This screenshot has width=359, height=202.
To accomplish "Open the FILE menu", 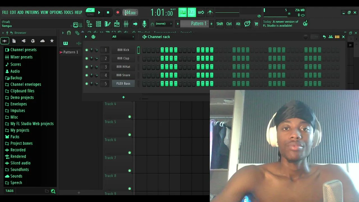I will pyautogui.click(x=5, y=12).
